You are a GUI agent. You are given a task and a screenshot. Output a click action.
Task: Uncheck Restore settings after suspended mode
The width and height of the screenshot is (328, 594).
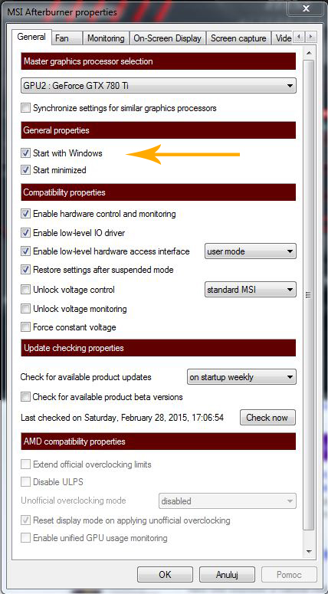[x=25, y=270]
